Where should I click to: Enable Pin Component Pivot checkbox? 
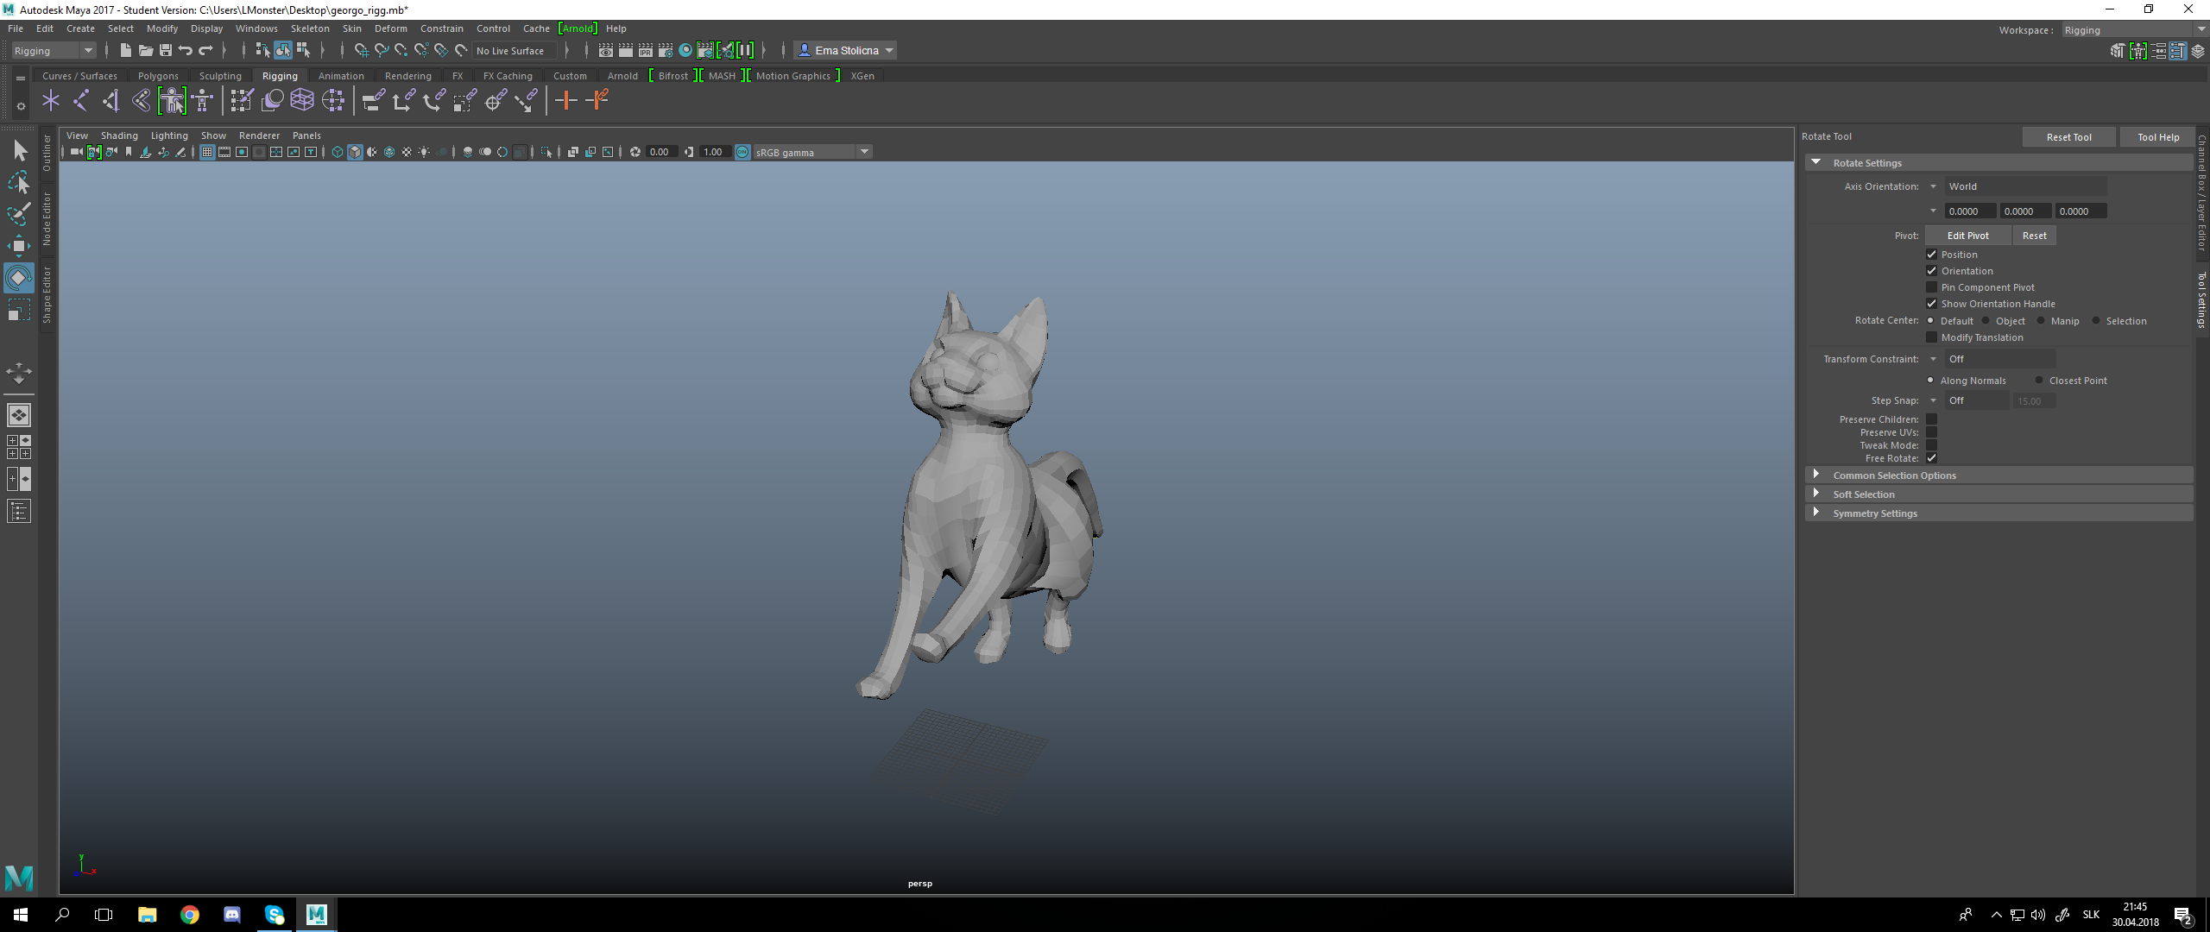click(x=1931, y=287)
